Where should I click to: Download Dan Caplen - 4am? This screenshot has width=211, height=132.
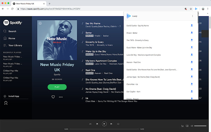192,91
